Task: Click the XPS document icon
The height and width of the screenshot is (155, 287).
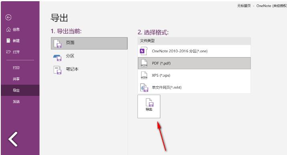Action: click(x=144, y=76)
